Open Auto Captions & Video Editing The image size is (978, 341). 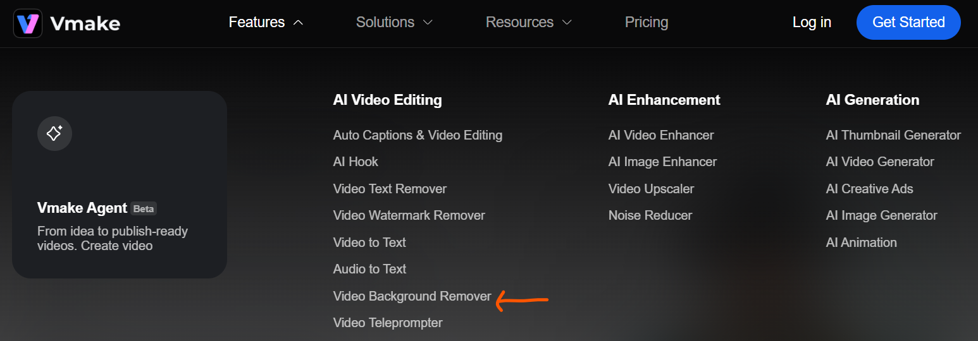pos(418,135)
